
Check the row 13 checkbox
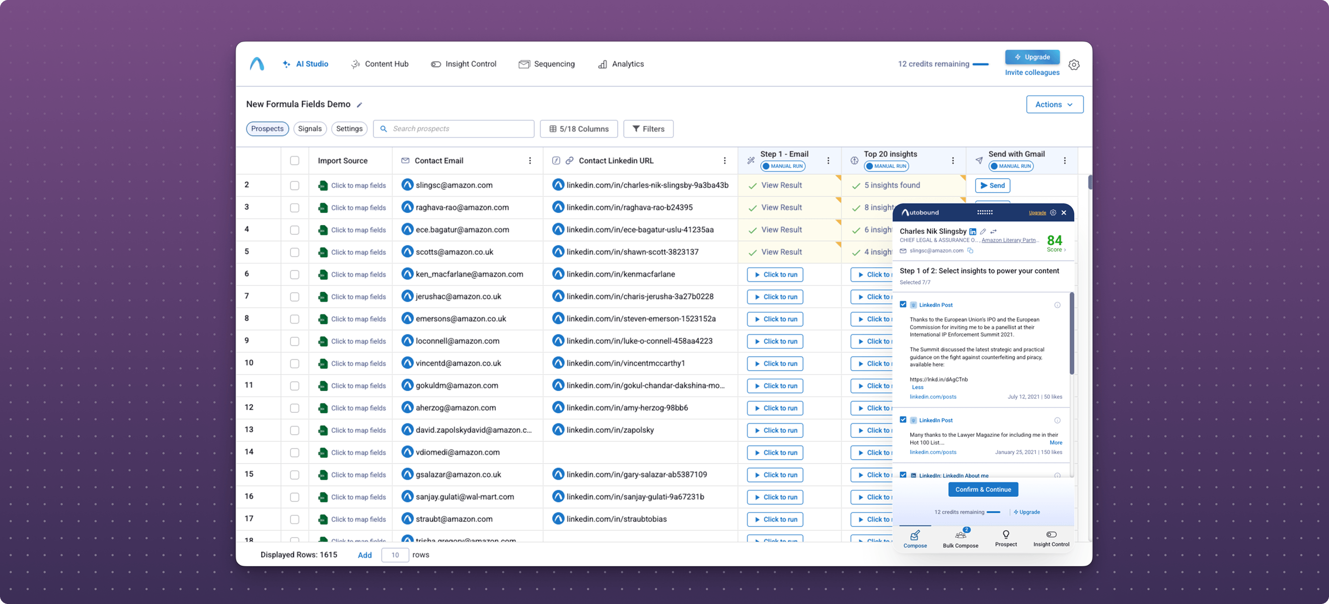tap(294, 430)
